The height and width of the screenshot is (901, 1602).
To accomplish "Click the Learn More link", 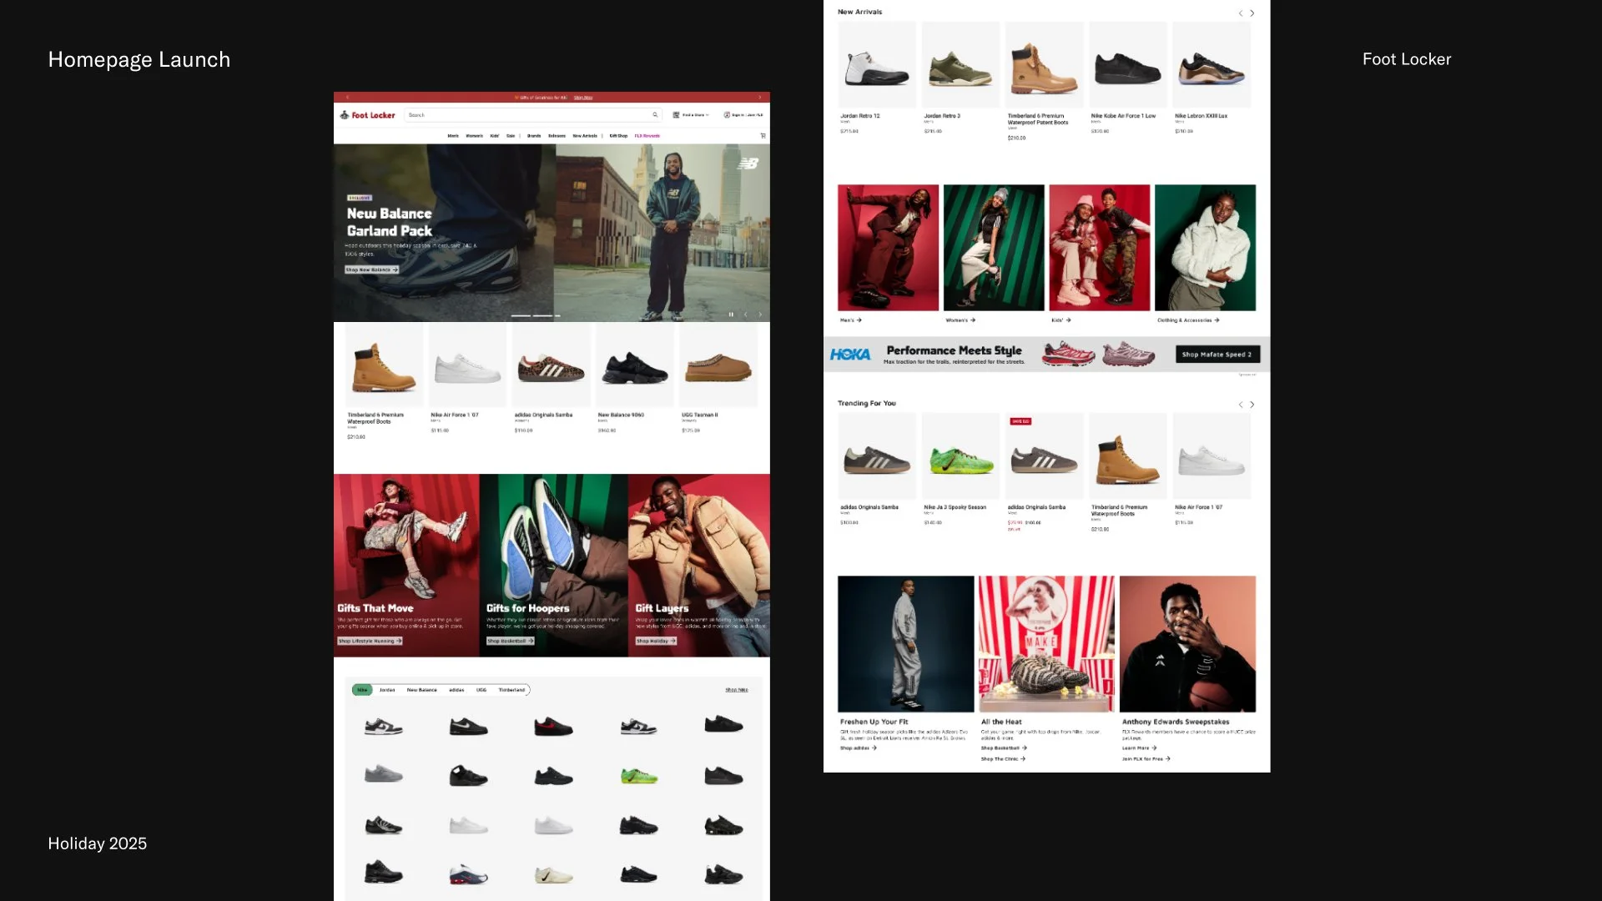I will pyautogui.click(x=1140, y=748).
